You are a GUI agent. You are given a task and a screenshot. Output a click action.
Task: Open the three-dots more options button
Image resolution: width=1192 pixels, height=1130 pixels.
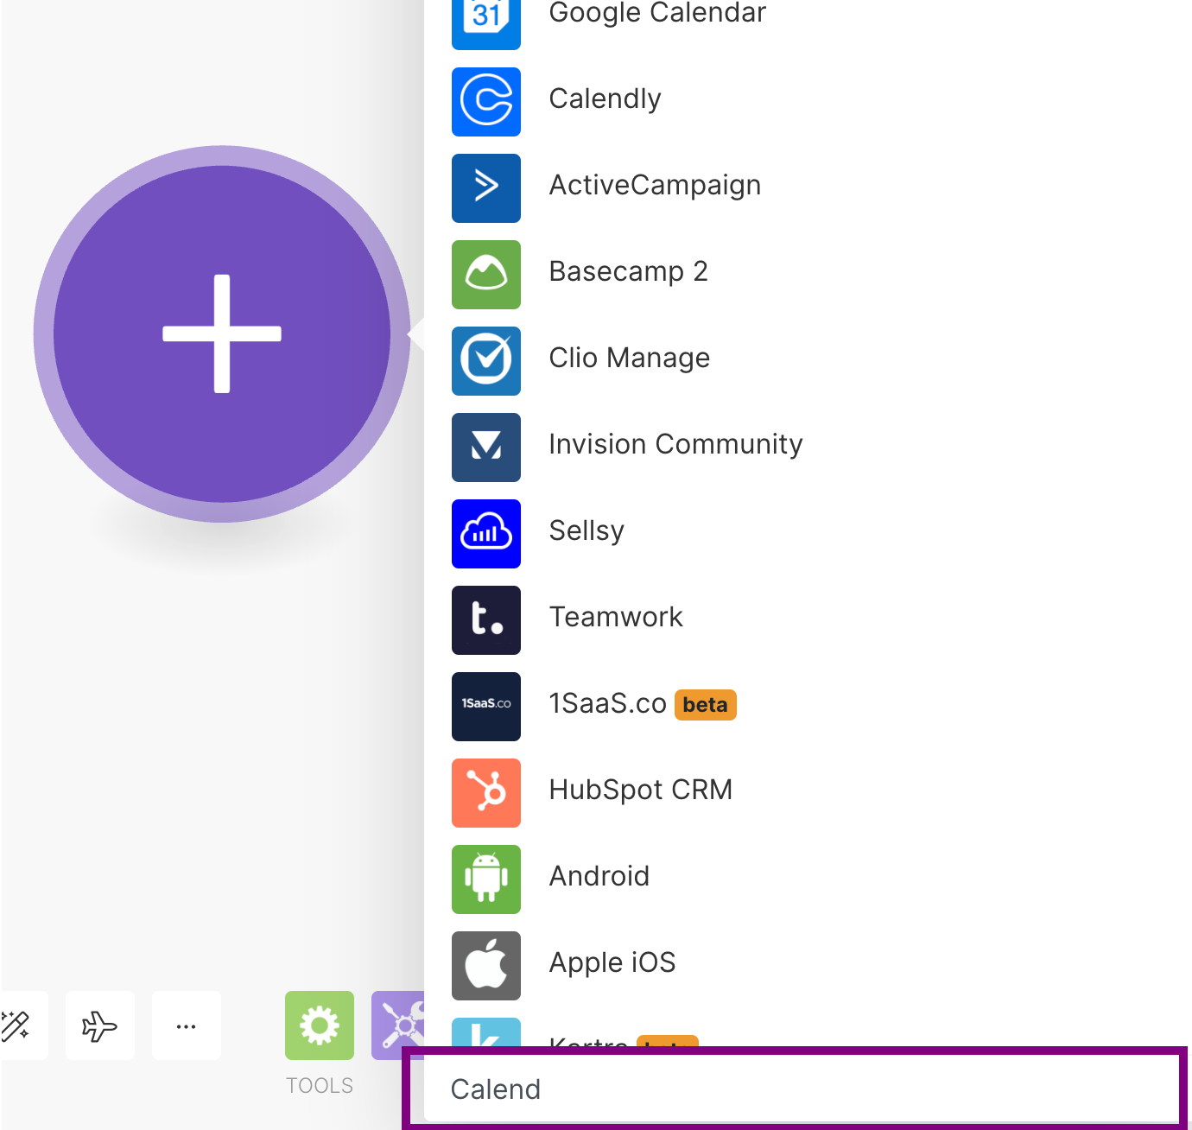[187, 1025]
